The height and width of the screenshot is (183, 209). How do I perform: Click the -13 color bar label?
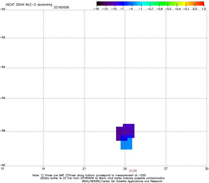pos(105,9)
